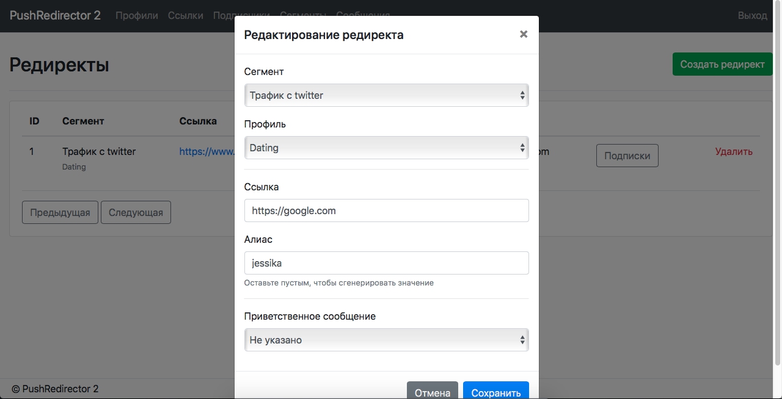Image resolution: width=782 pixels, height=399 pixels.
Task: Select the Трафик с twitter table row
Action: click(x=99, y=152)
